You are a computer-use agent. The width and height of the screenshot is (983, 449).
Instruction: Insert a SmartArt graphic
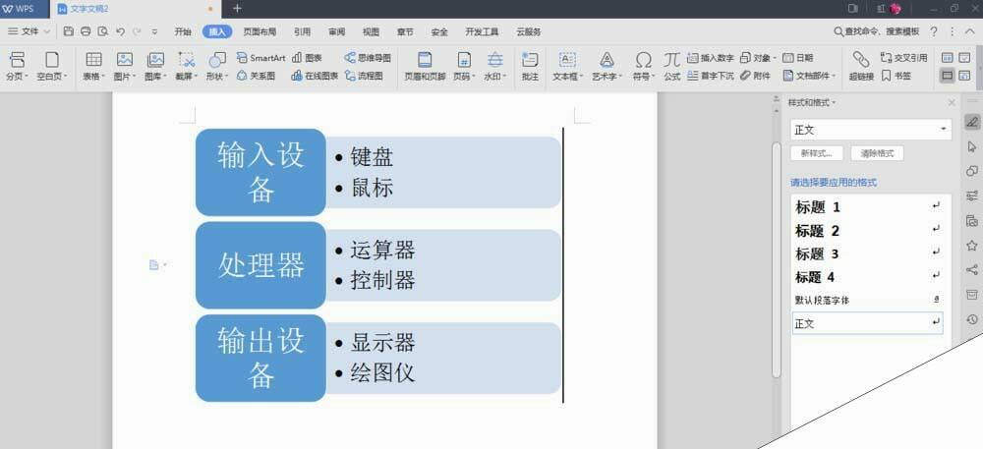[x=260, y=58]
